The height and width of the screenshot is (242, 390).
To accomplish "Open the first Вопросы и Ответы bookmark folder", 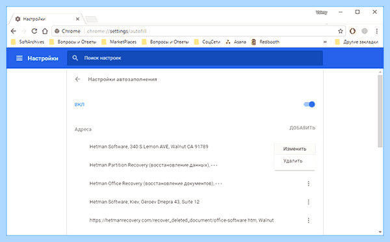I will 73,42.
